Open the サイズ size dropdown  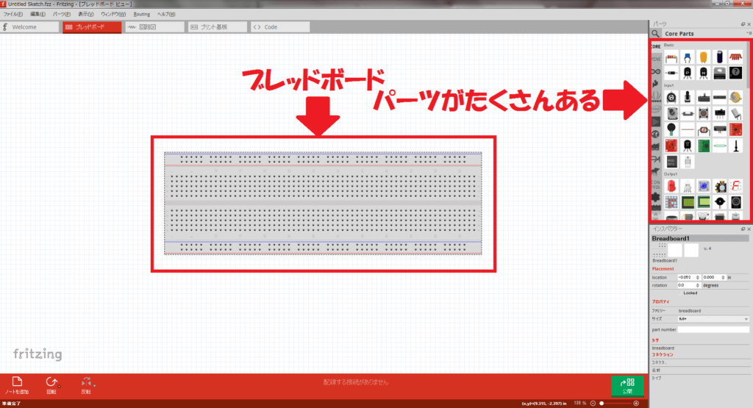[x=713, y=319]
